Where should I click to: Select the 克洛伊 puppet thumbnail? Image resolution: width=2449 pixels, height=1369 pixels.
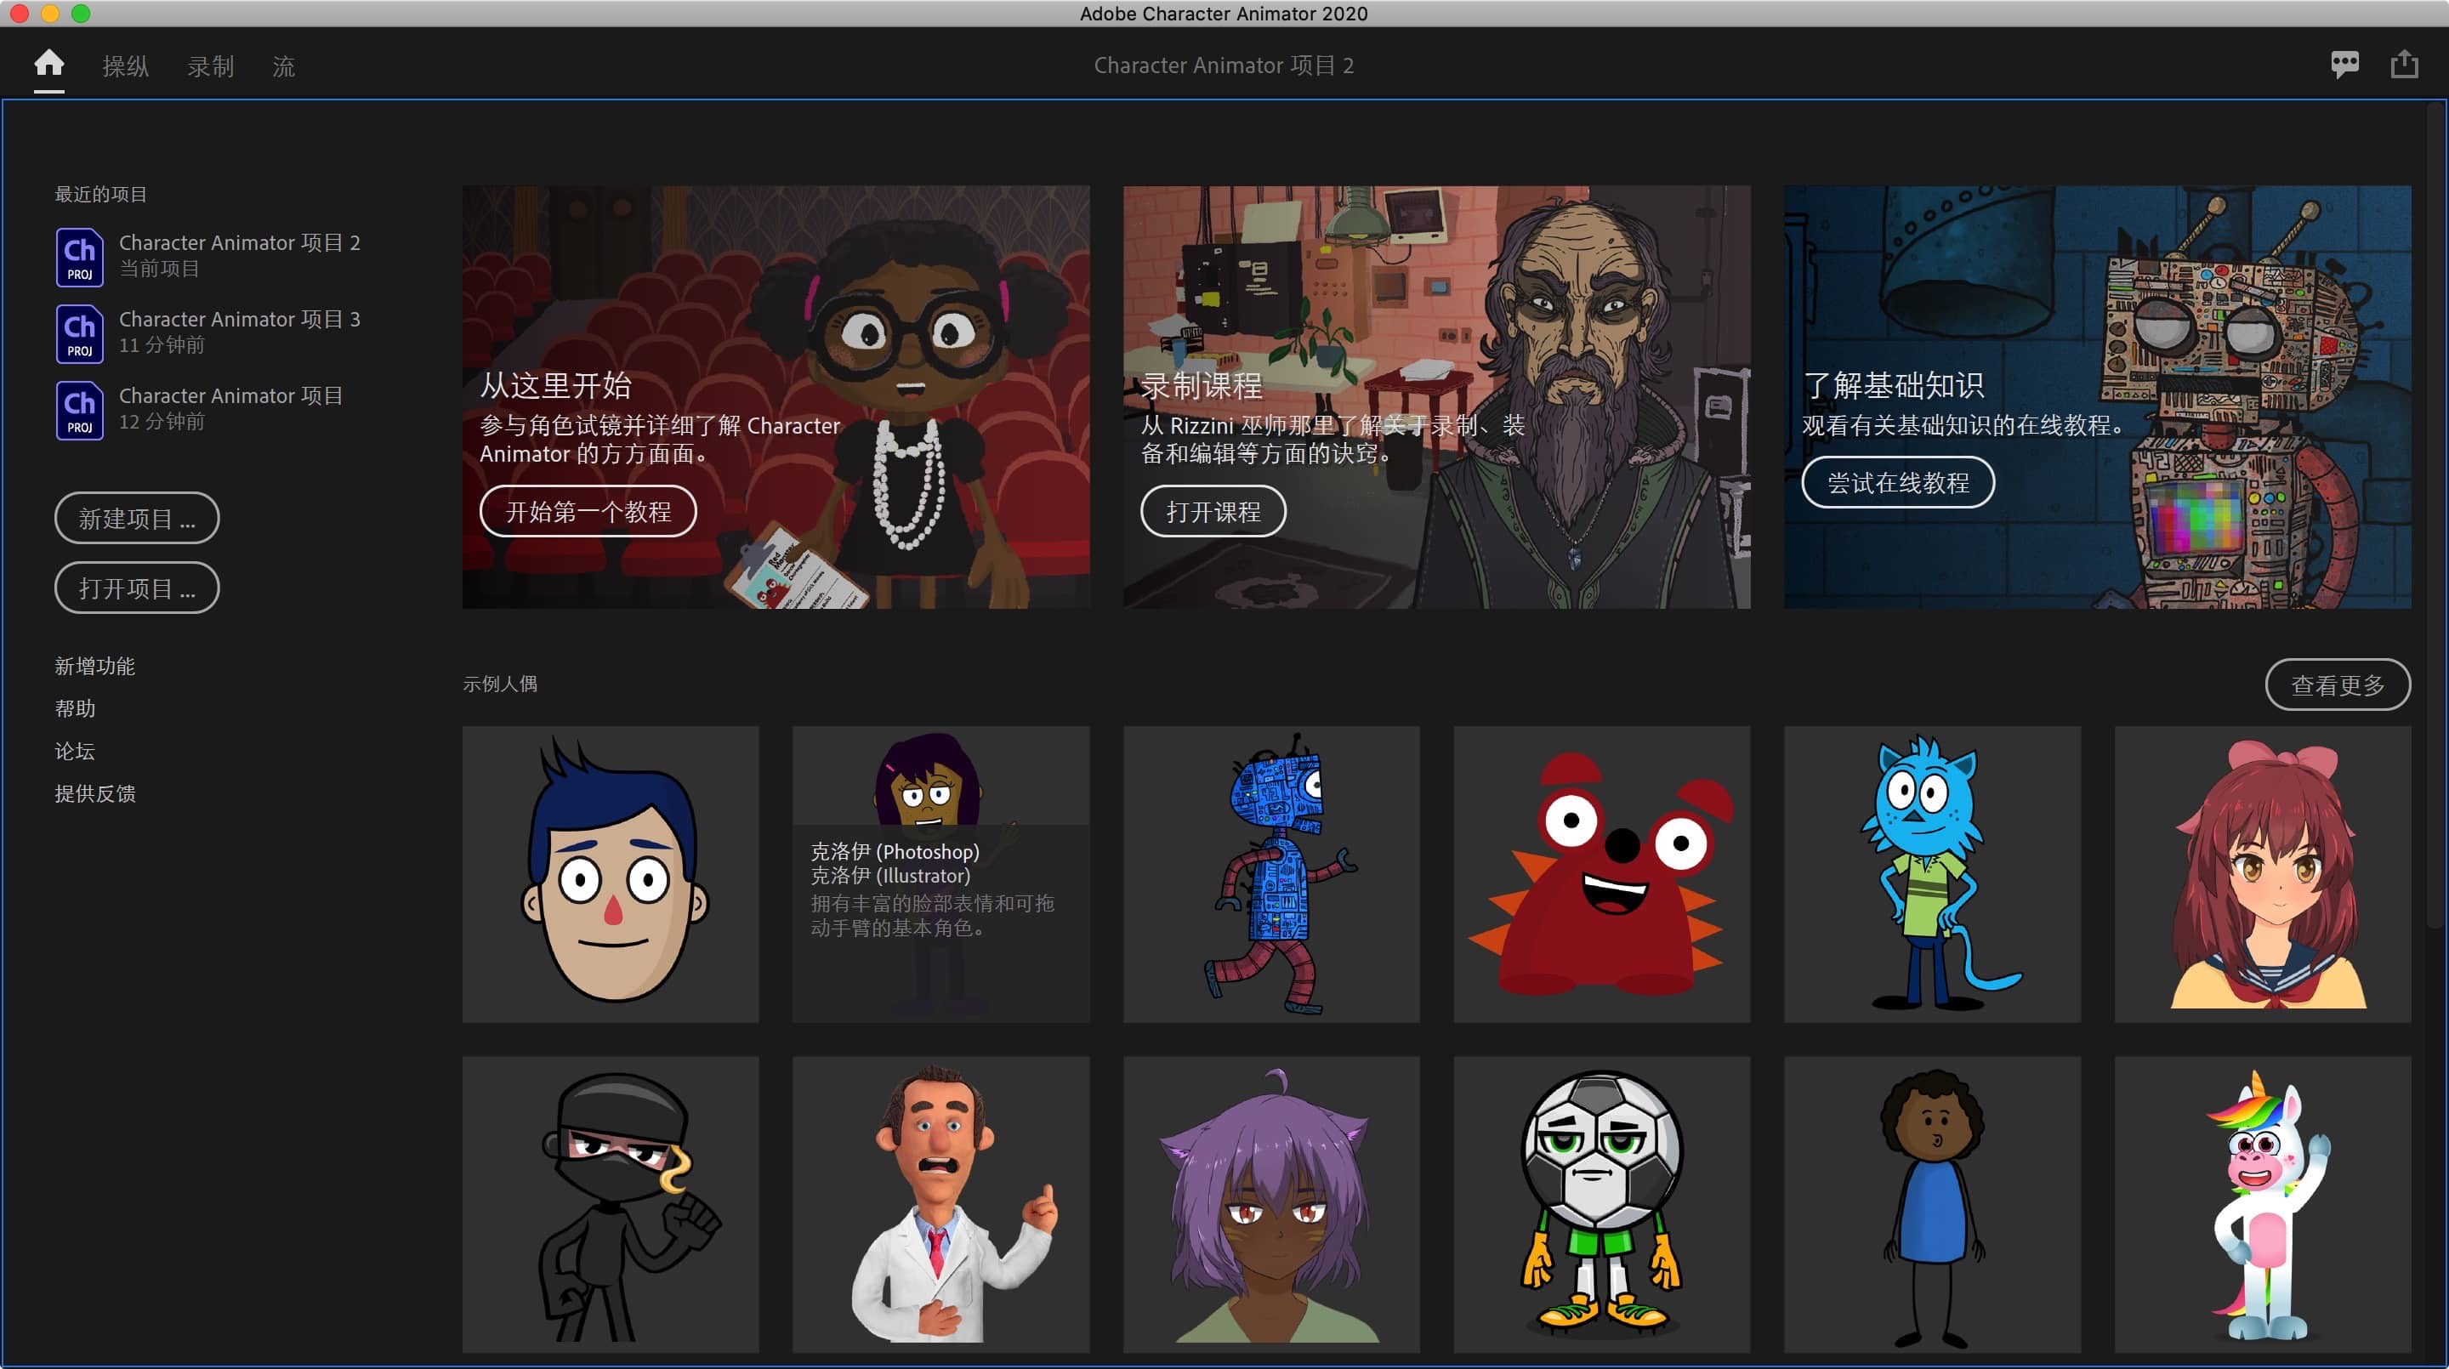[x=941, y=873]
